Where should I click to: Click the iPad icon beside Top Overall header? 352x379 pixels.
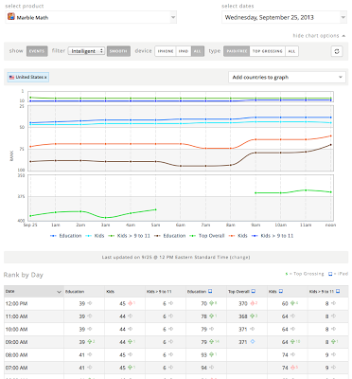tap(253, 291)
